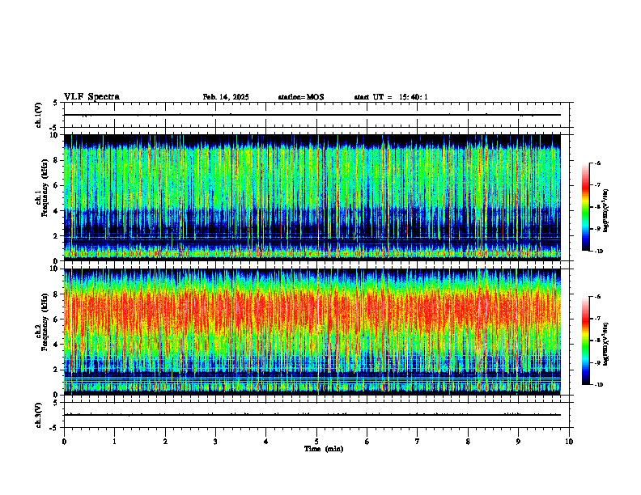
Task: Click the "ch.3(V)" waveform axis label
Action: click(39, 415)
